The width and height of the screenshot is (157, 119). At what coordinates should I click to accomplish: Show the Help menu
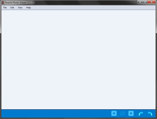pyautogui.click(x=29, y=8)
